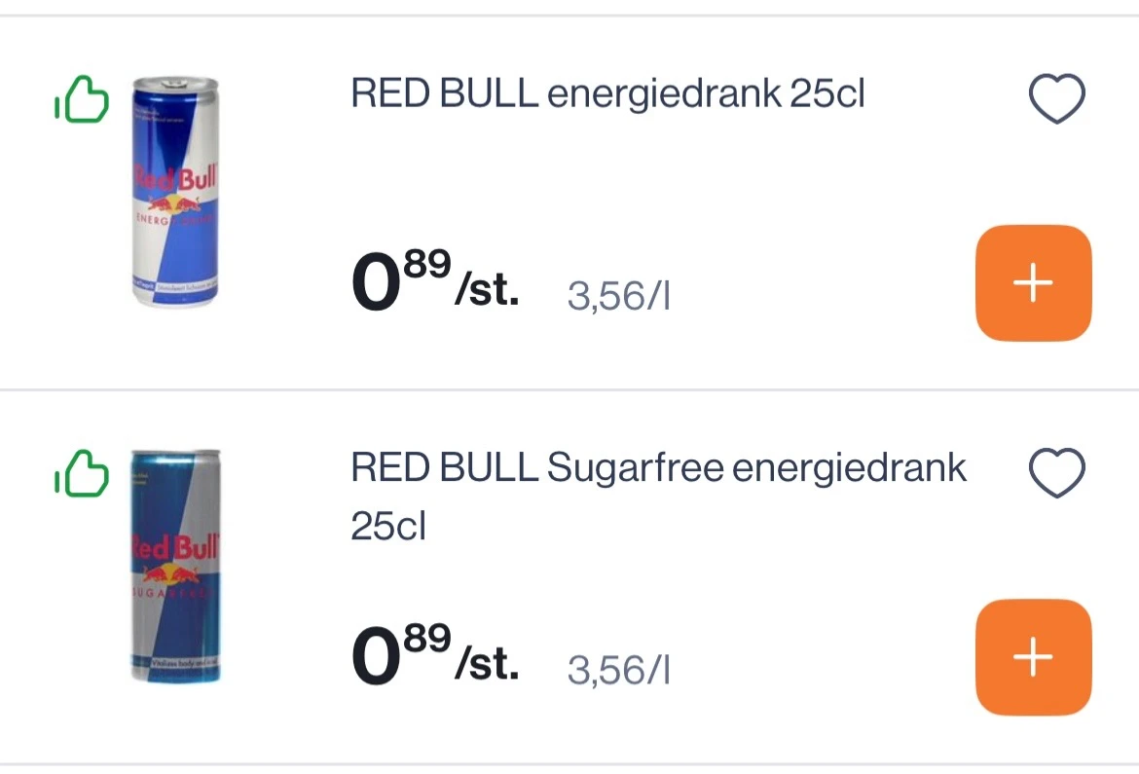Click the thumbs-up icon on Red Bull Sugarfree
Viewport: 1139px width, 774px height.
83,472
